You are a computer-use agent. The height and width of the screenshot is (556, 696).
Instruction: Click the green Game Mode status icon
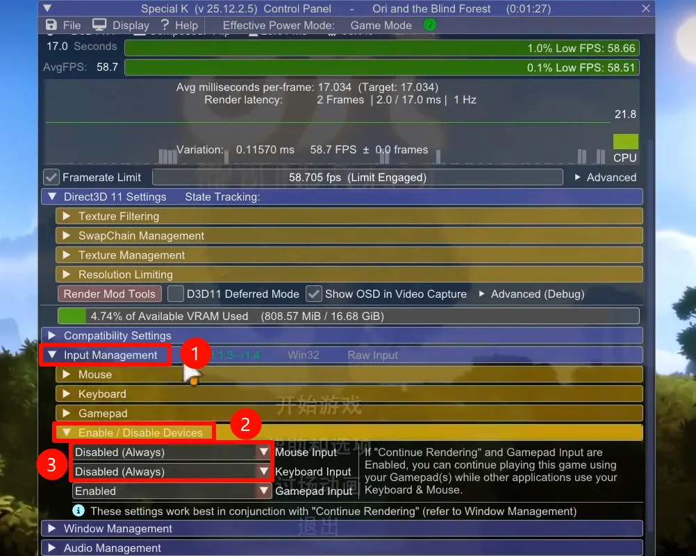coord(430,25)
